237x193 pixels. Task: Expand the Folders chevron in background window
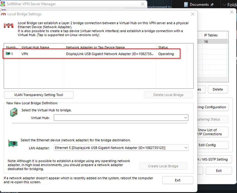[x=224, y=5]
